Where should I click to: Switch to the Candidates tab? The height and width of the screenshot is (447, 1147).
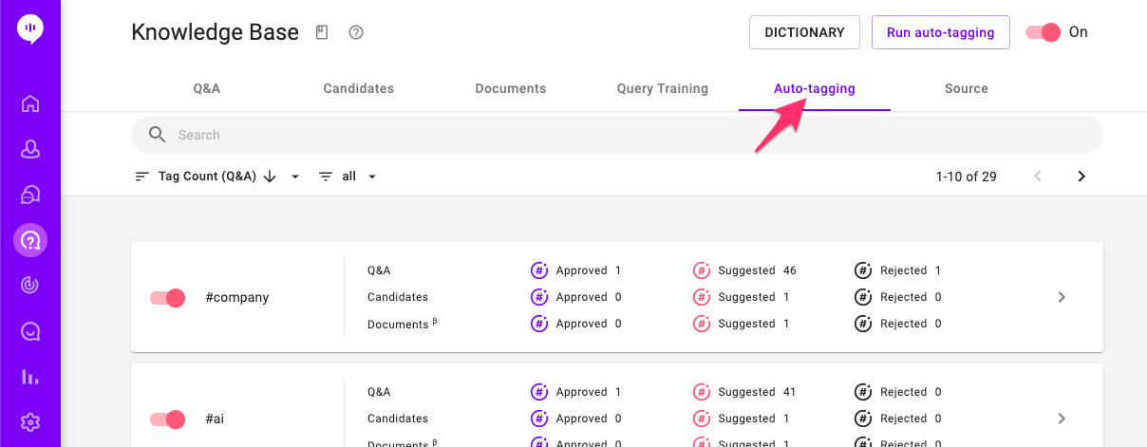(359, 88)
